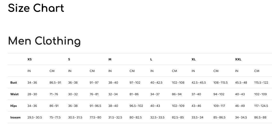Select the Men Clothing heading
Viewport: 272px width, 128px height.
44,41
